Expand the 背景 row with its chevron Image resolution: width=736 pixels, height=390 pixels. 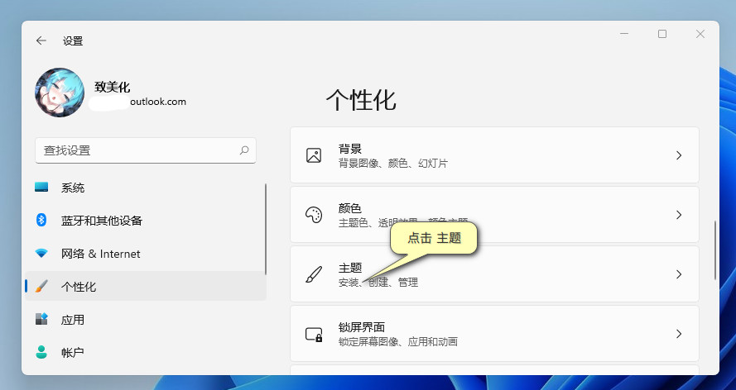point(678,155)
